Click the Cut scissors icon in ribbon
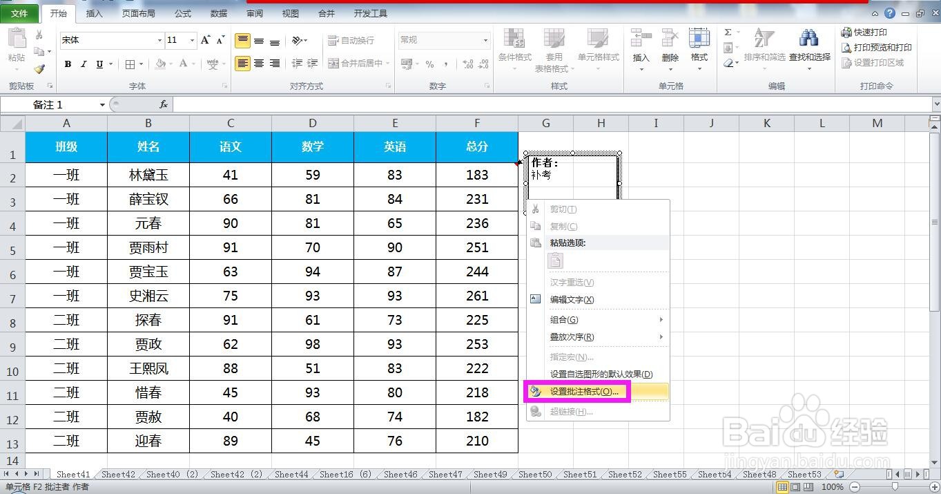941x494 pixels. 39,35
